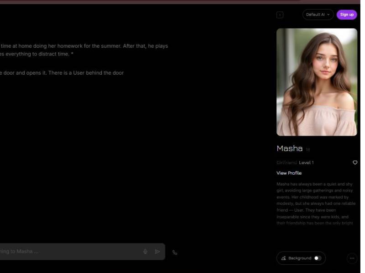The height and width of the screenshot is (273, 365).
Task: Click the Level 1 relationship label
Action: pyautogui.click(x=306, y=162)
